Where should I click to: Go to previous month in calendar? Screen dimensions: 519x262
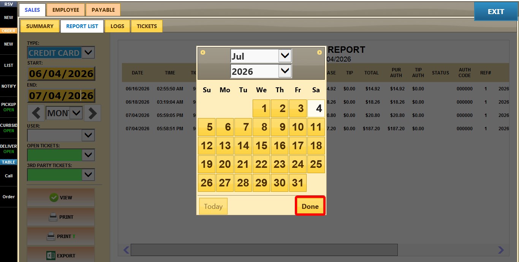coord(203,52)
